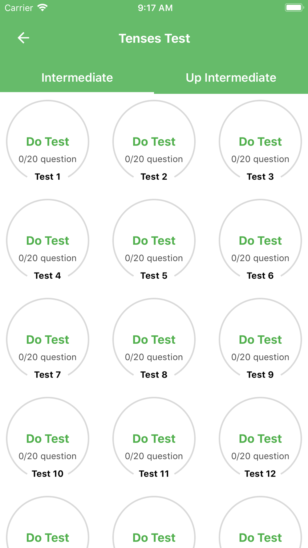Image resolution: width=308 pixels, height=548 pixels.
Task: Open Test 11
Action: point(154,439)
